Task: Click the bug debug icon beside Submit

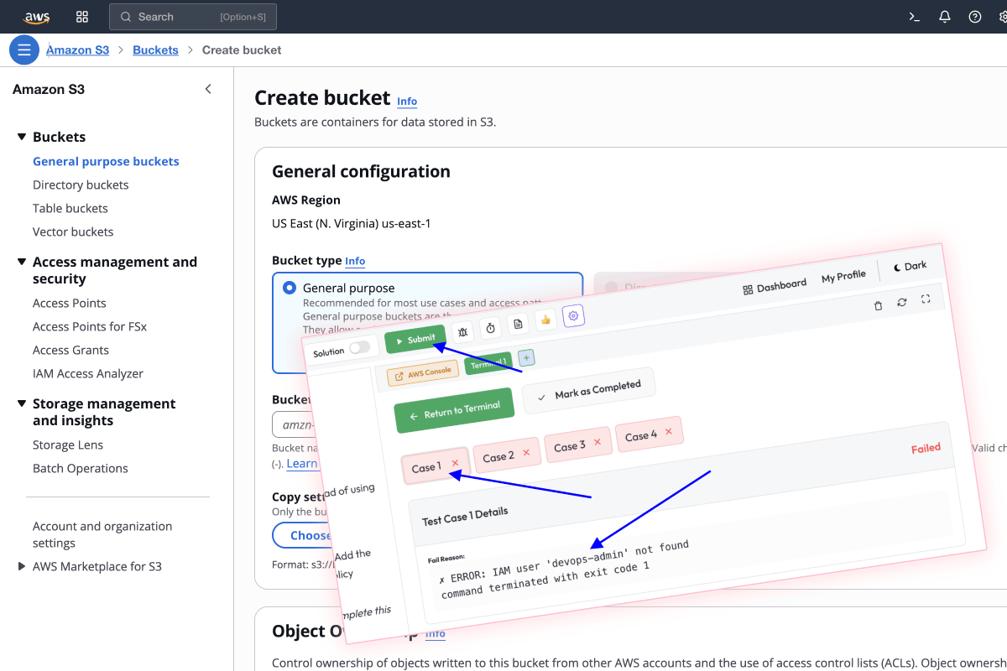Action: tap(462, 331)
